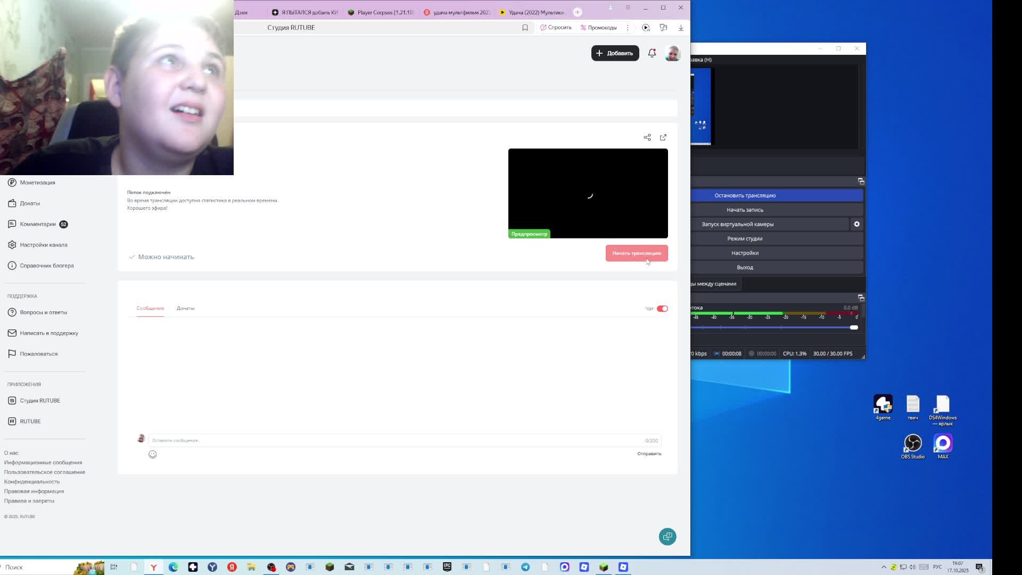This screenshot has height=575, width=1022.
Task: Click the notifications bell icon
Action: (x=652, y=53)
